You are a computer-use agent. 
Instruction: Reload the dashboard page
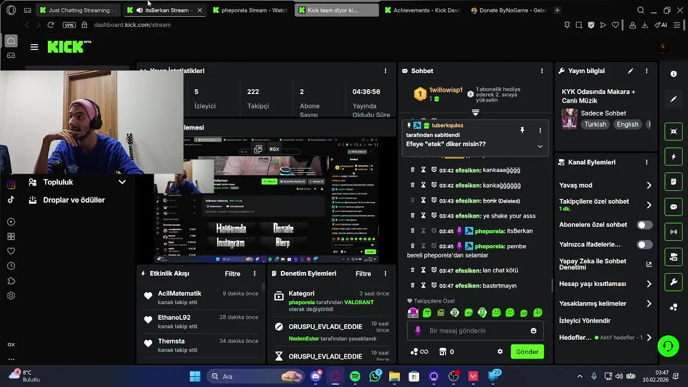[x=51, y=25]
